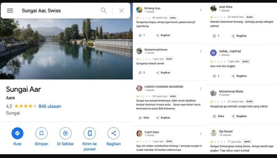The image size is (277, 158).
Task: Share Iwan Drea's review via Bagikan
Action: (239, 36)
